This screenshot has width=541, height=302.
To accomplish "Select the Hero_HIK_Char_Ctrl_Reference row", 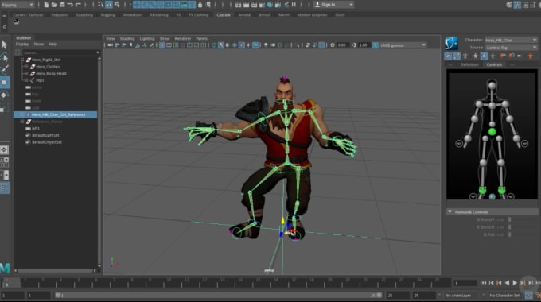I will click(55, 114).
